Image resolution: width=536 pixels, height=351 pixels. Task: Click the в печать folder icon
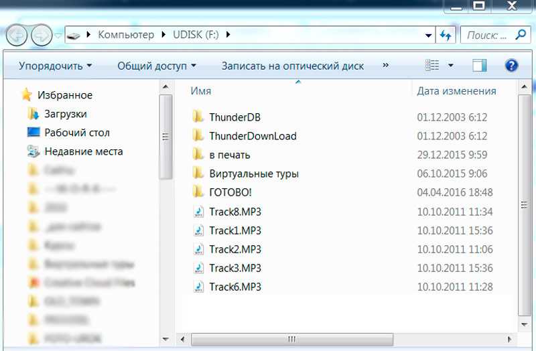198,154
